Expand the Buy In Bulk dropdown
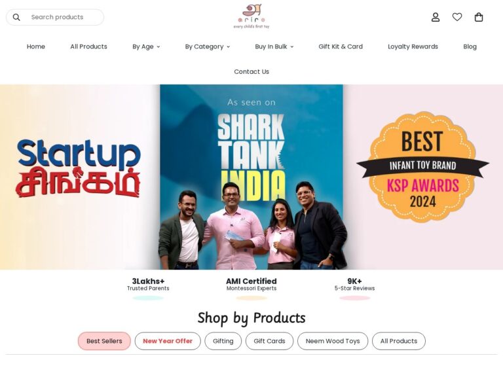The height and width of the screenshot is (377, 503). [x=274, y=47]
